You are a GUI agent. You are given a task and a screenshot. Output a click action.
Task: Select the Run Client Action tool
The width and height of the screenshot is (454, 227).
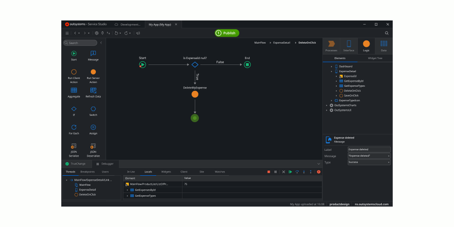coord(74,76)
